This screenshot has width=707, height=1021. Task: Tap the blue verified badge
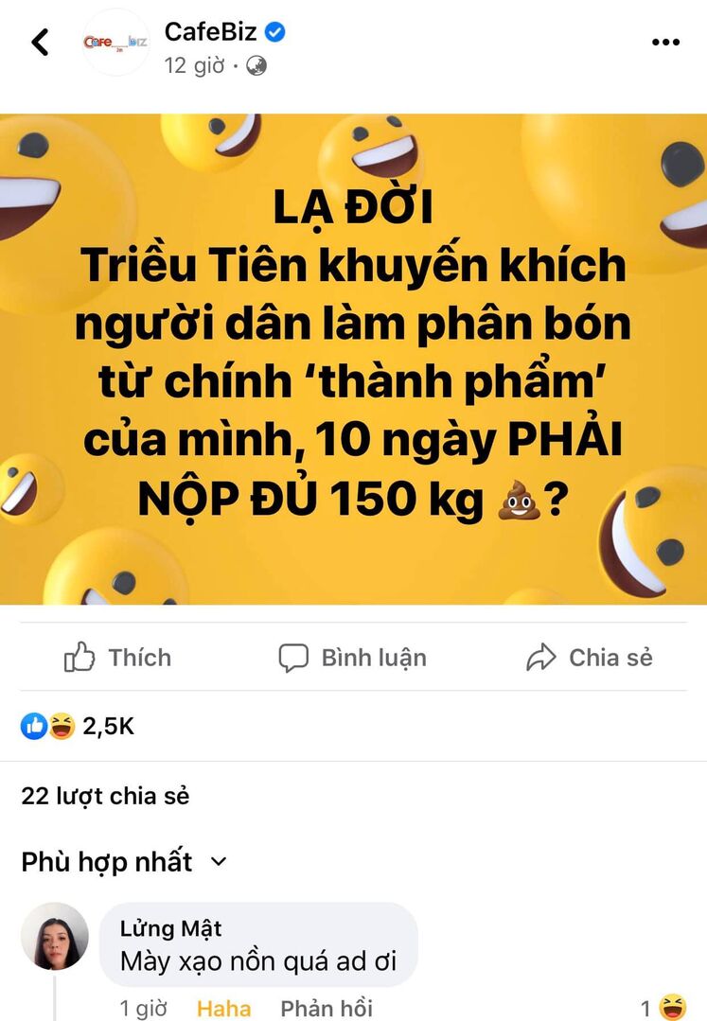pyautogui.click(x=275, y=31)
